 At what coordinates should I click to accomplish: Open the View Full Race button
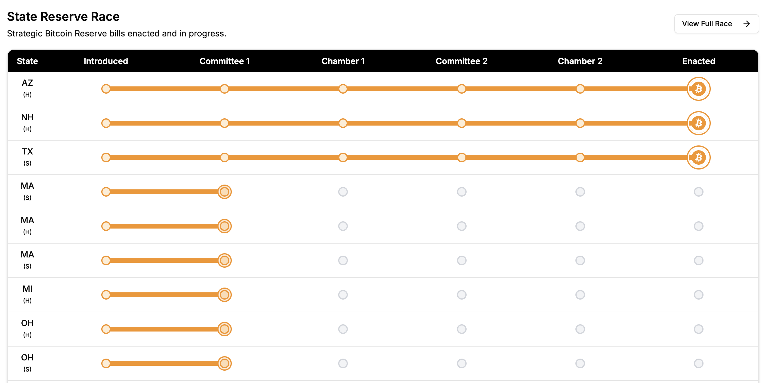click(x=707, y=24)
